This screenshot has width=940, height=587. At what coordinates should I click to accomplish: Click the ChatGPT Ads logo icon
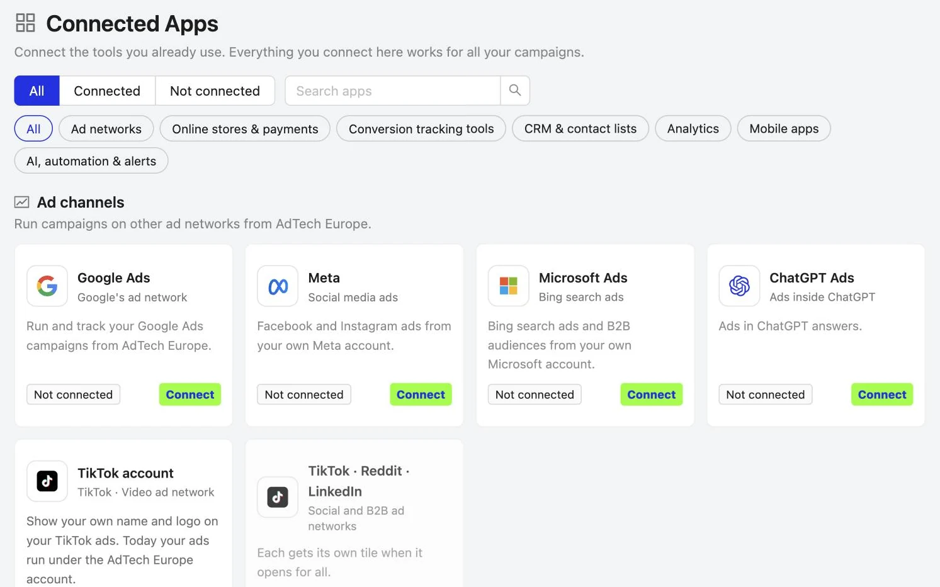739,286
